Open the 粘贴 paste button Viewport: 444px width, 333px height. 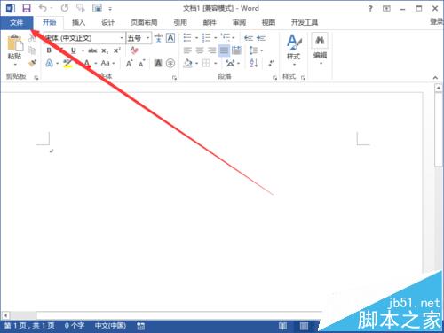pos(15,50)
